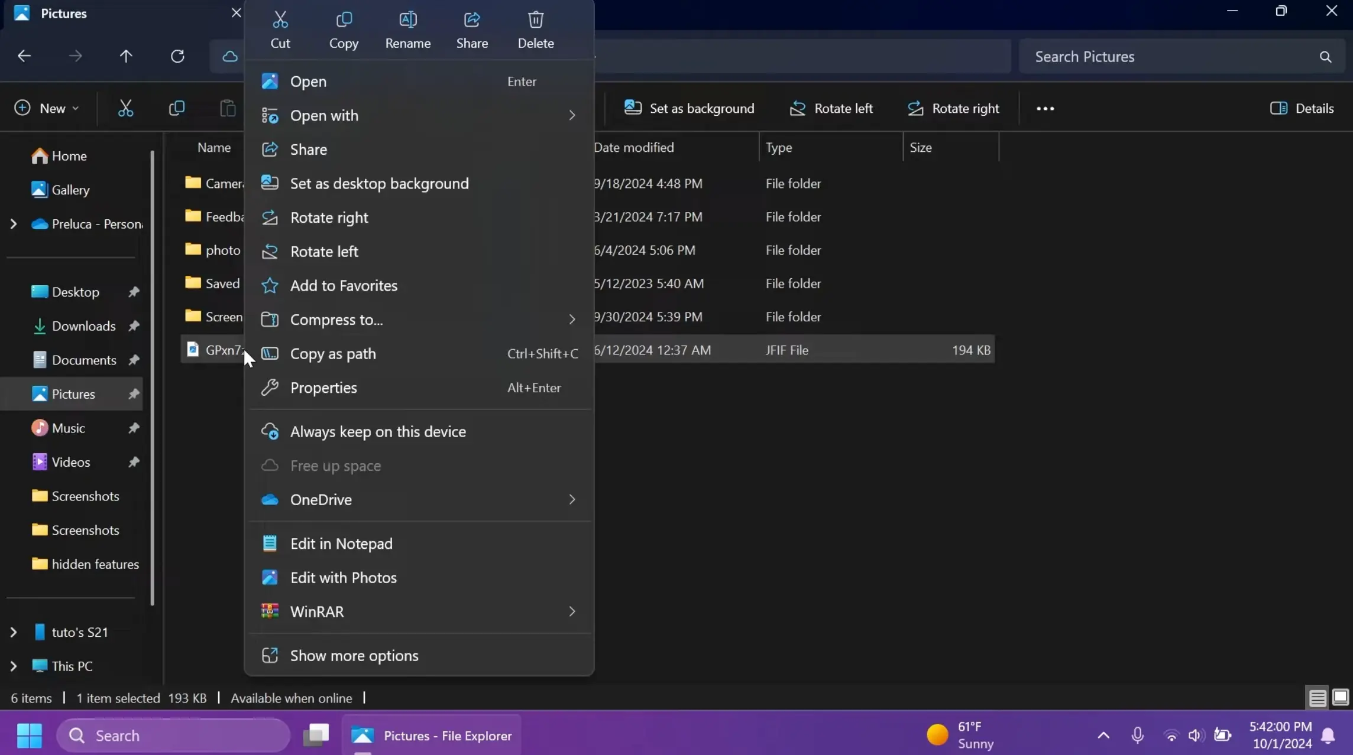
Task: Expand Preluca - Personal tree node
Action: pyautogui.click(x=13, y=224)
